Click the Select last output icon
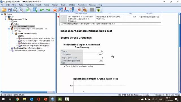Image resolution: width=181 pixels, height=102 pixels. (79, 10)
